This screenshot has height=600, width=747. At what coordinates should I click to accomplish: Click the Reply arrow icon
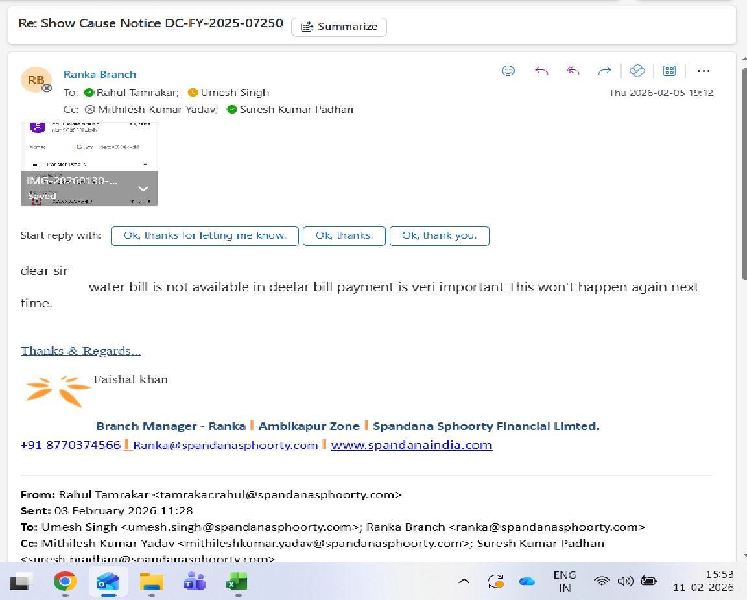coord(541,71)
